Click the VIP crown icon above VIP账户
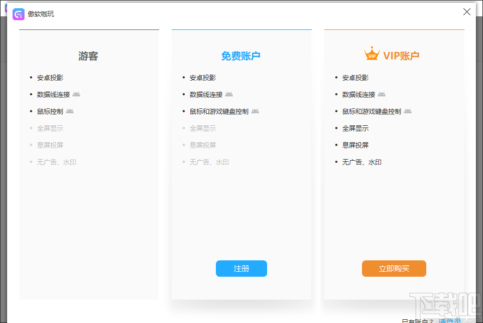 (x=372, y=53)
